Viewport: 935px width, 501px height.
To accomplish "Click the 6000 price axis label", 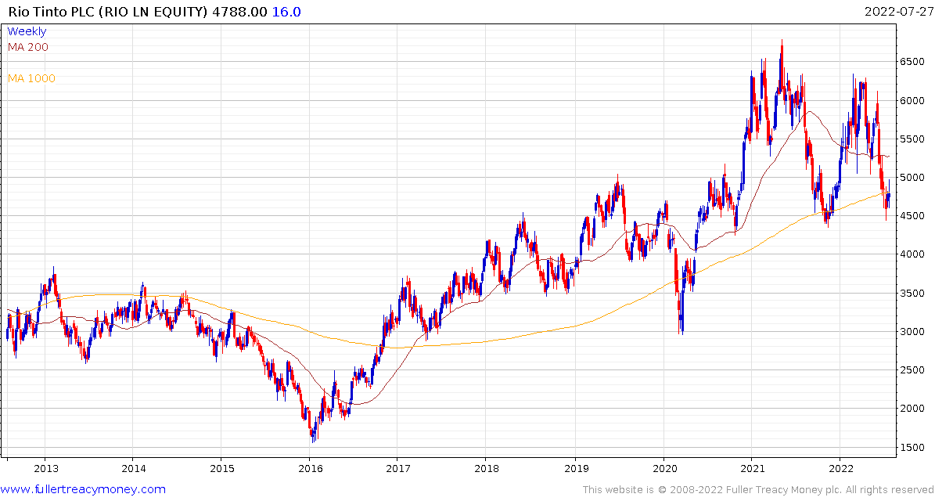I will point(914,100).
